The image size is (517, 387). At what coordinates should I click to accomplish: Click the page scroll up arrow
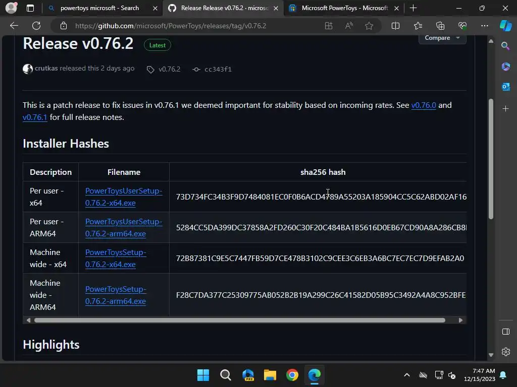coord(491,41)
